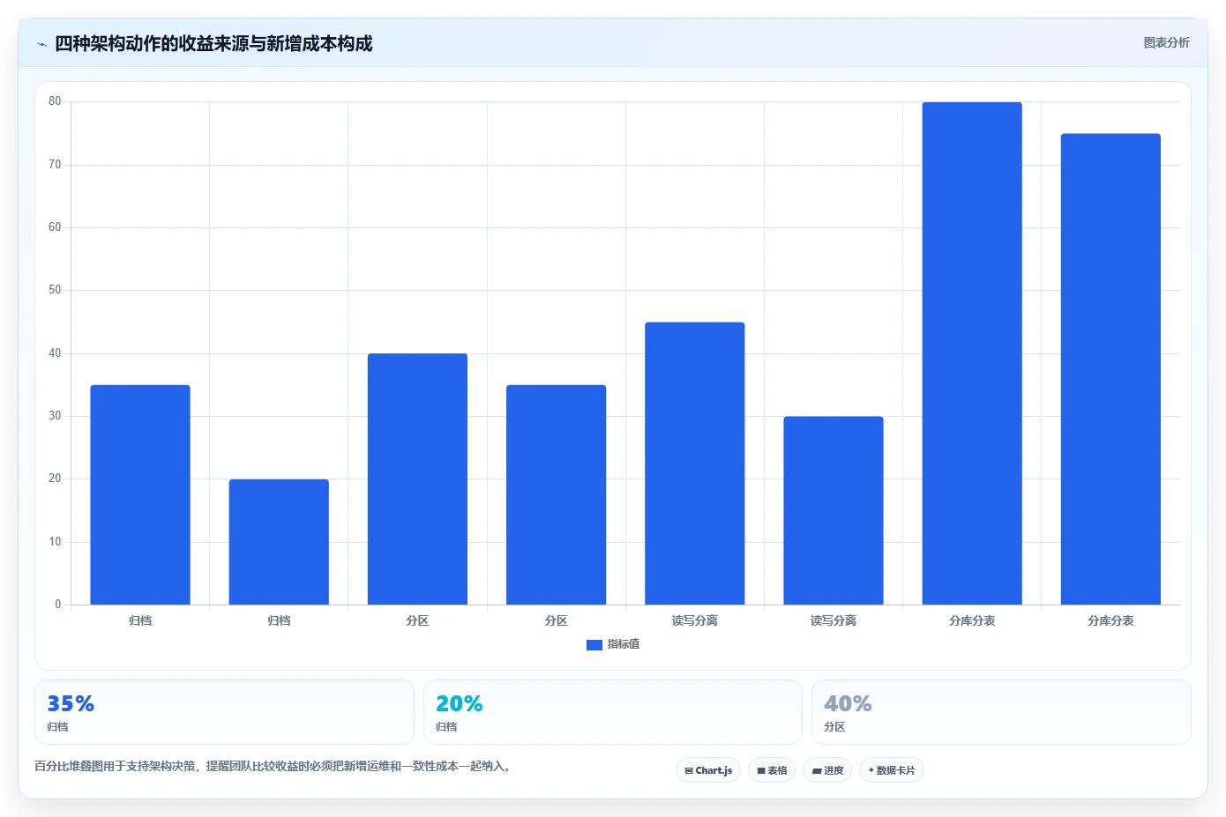Click the 40% 分区 stat card
Viewport: 1226px width, 817px height.
coord(1001,712)
